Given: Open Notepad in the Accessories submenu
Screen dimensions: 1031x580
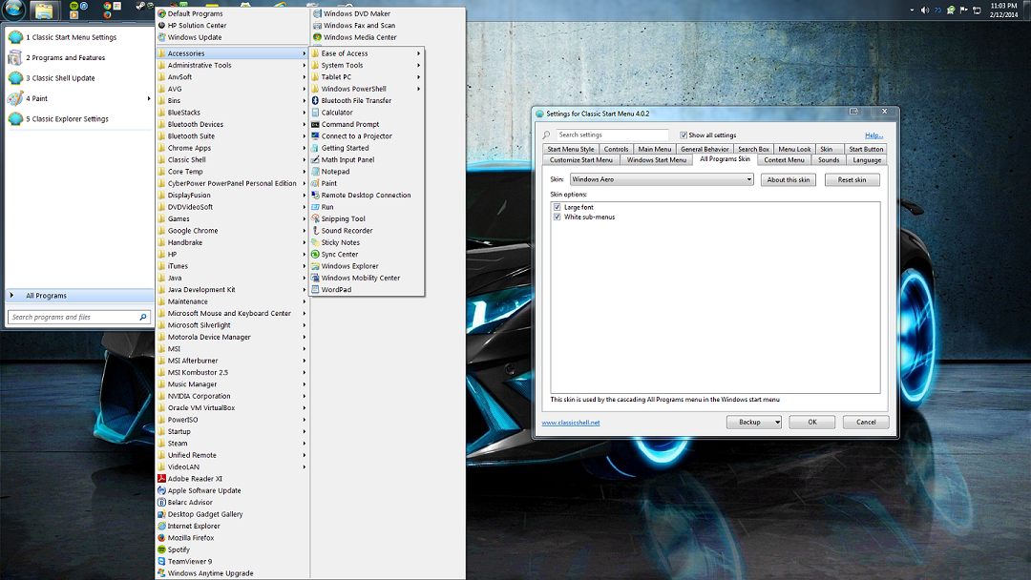Looking at the screenshot, I should (x=335, y=172).
